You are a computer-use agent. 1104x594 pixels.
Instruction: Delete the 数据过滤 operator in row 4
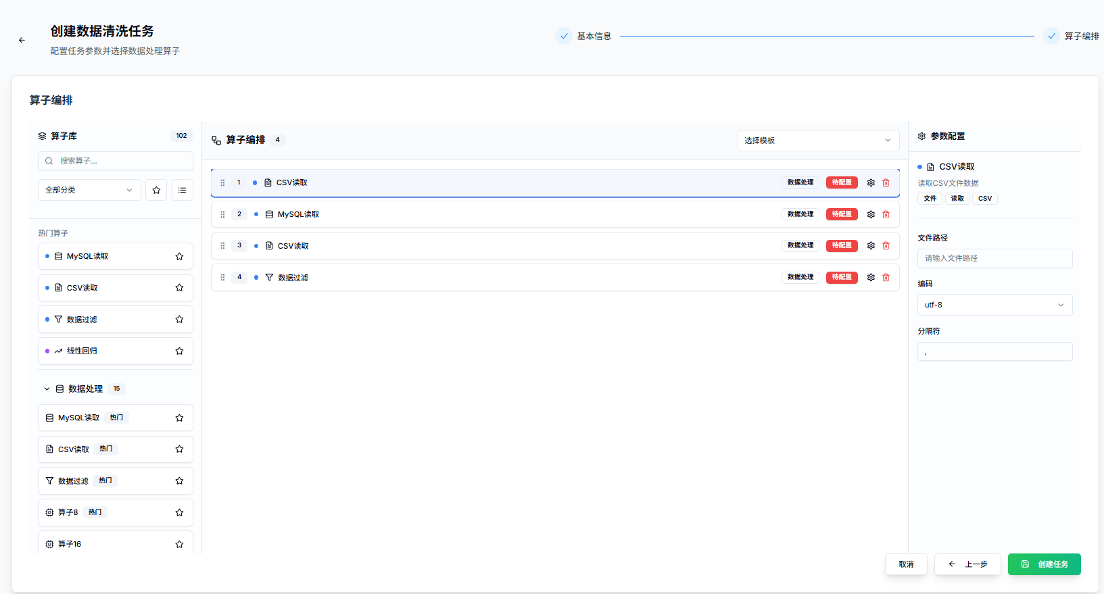coord(886,278)
